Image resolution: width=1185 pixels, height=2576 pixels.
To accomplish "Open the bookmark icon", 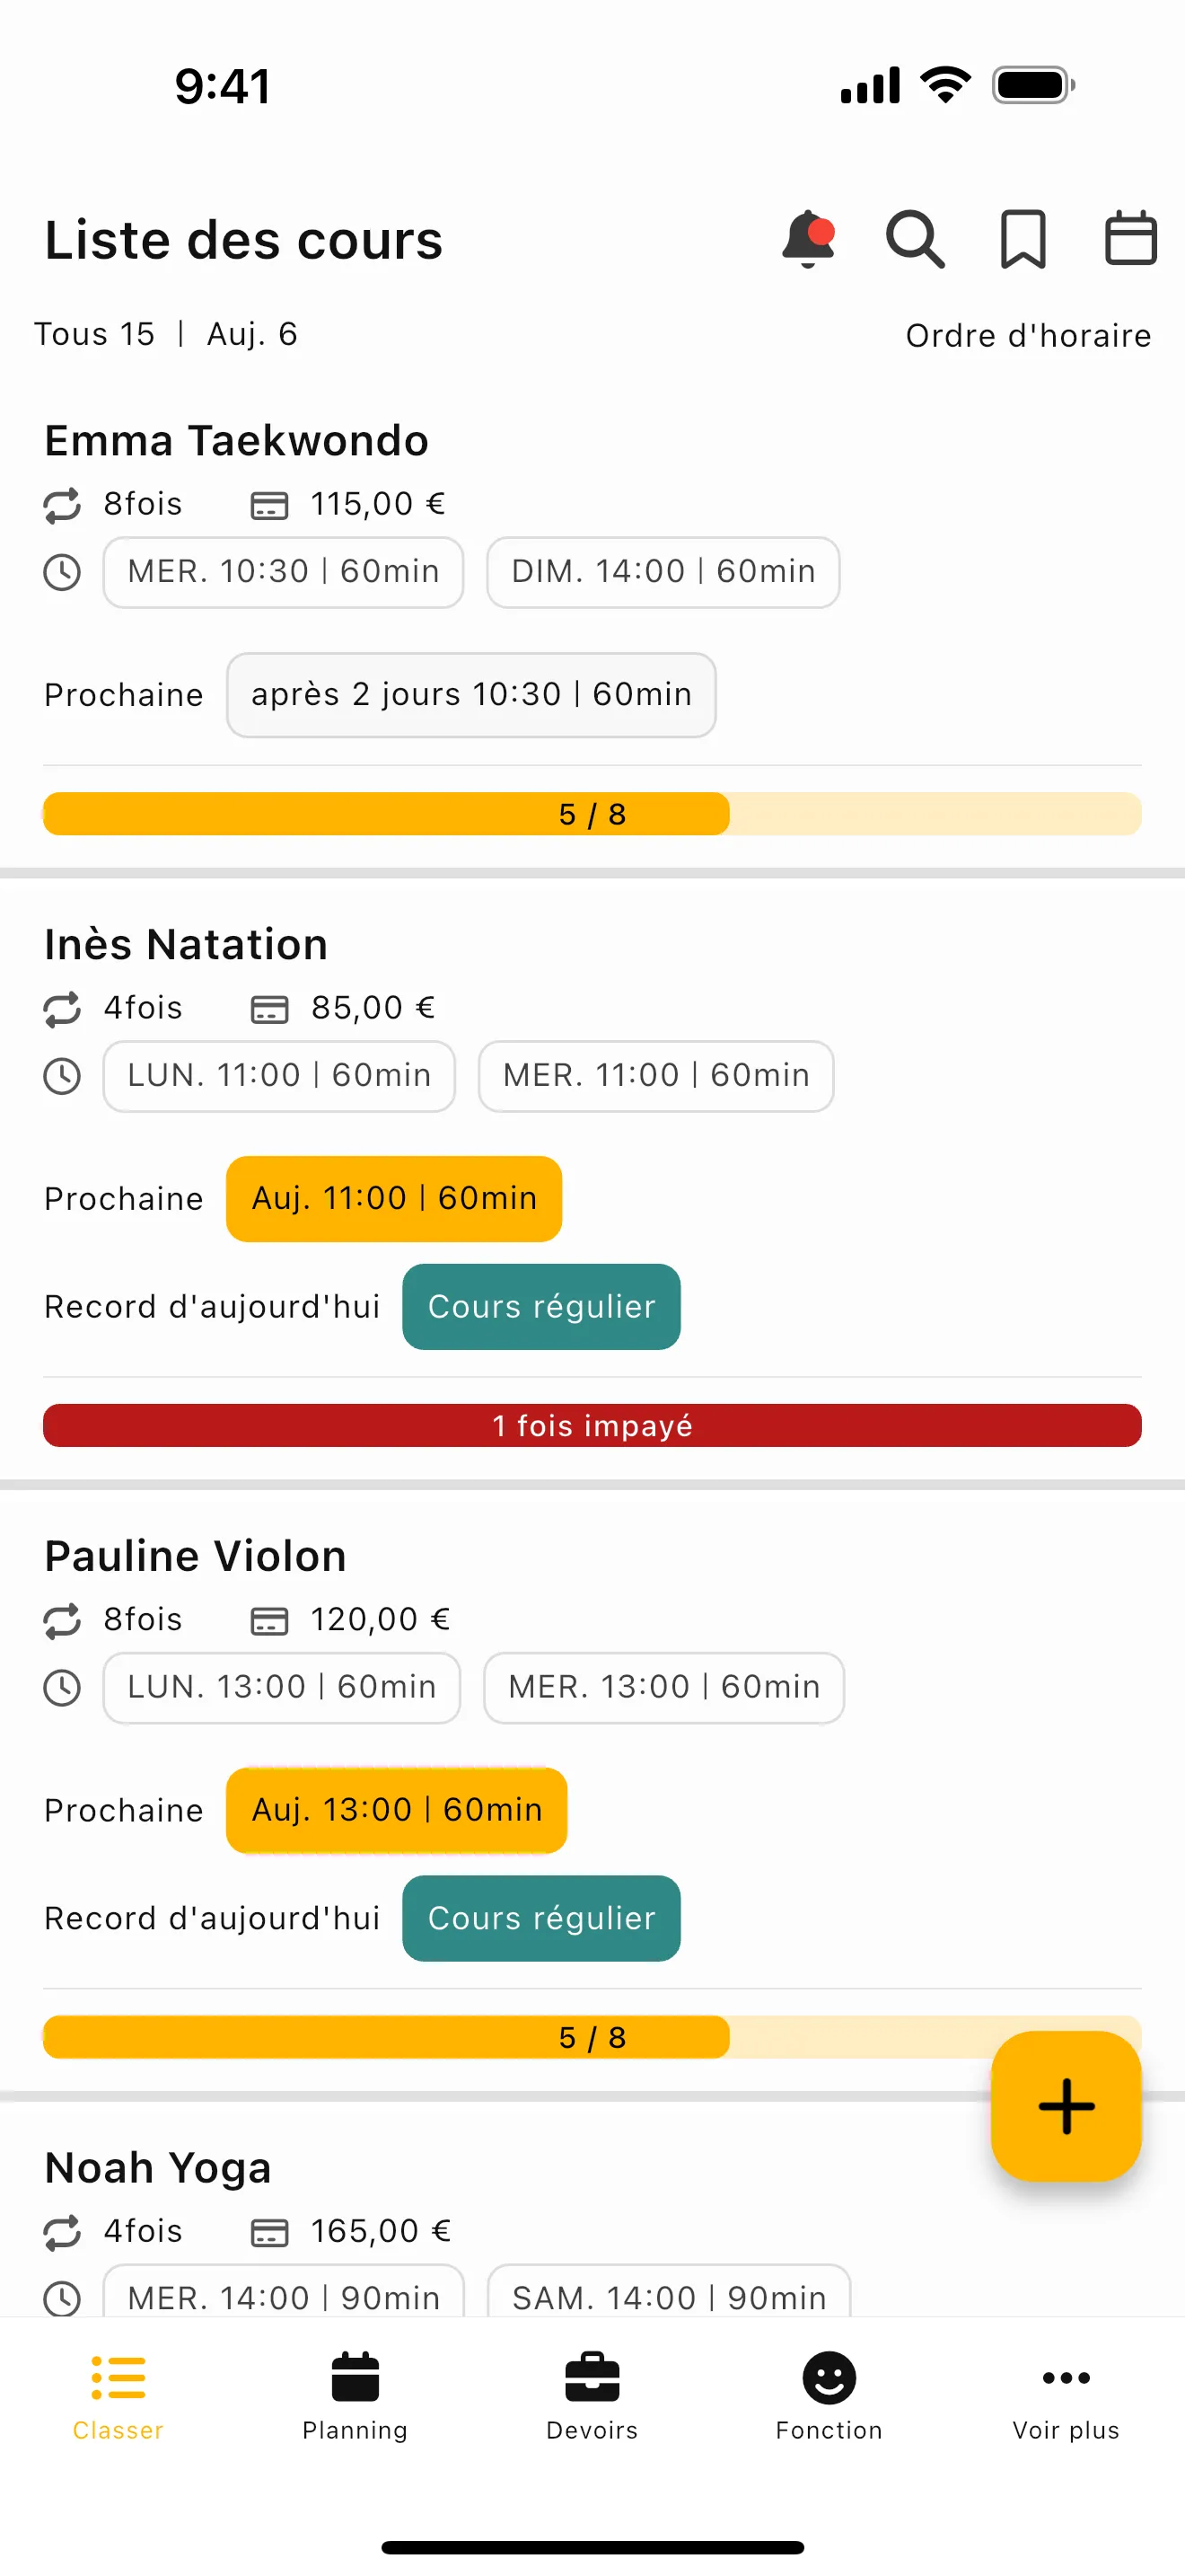I will [x=1023, y=240].
